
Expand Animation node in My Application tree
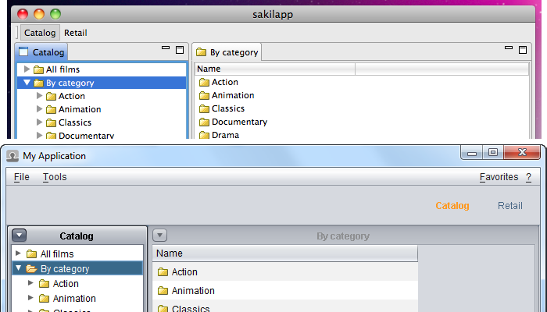(x=30, y=298)
